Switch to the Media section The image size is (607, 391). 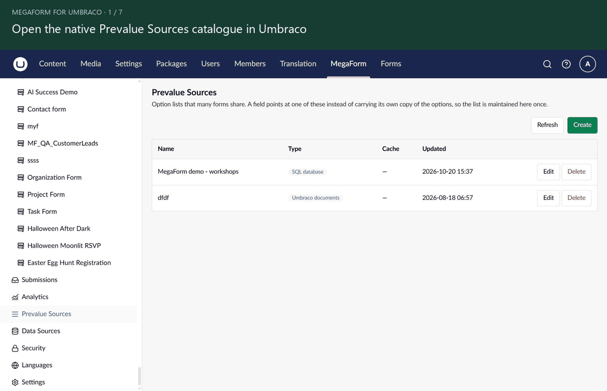[x=91, y=63]
